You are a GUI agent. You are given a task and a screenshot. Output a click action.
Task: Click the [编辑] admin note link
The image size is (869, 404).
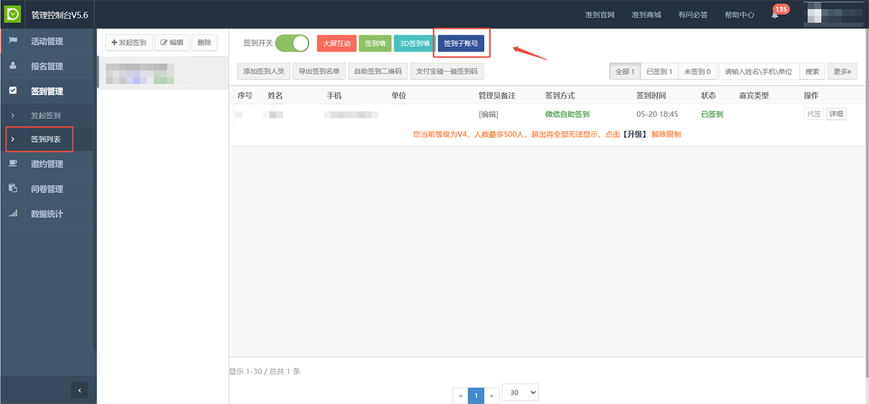488,114
